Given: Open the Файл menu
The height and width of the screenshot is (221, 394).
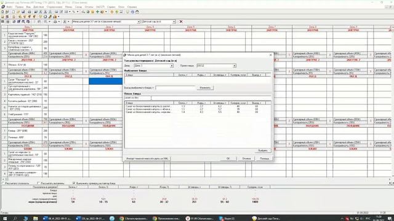Looking at the screenshot, I should pyautogui.click(x=9, y=7).
